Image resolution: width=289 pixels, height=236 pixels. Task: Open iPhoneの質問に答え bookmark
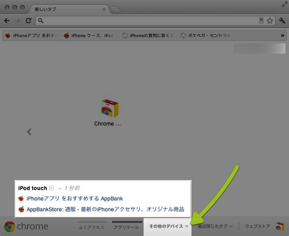(x=148, y=35)
